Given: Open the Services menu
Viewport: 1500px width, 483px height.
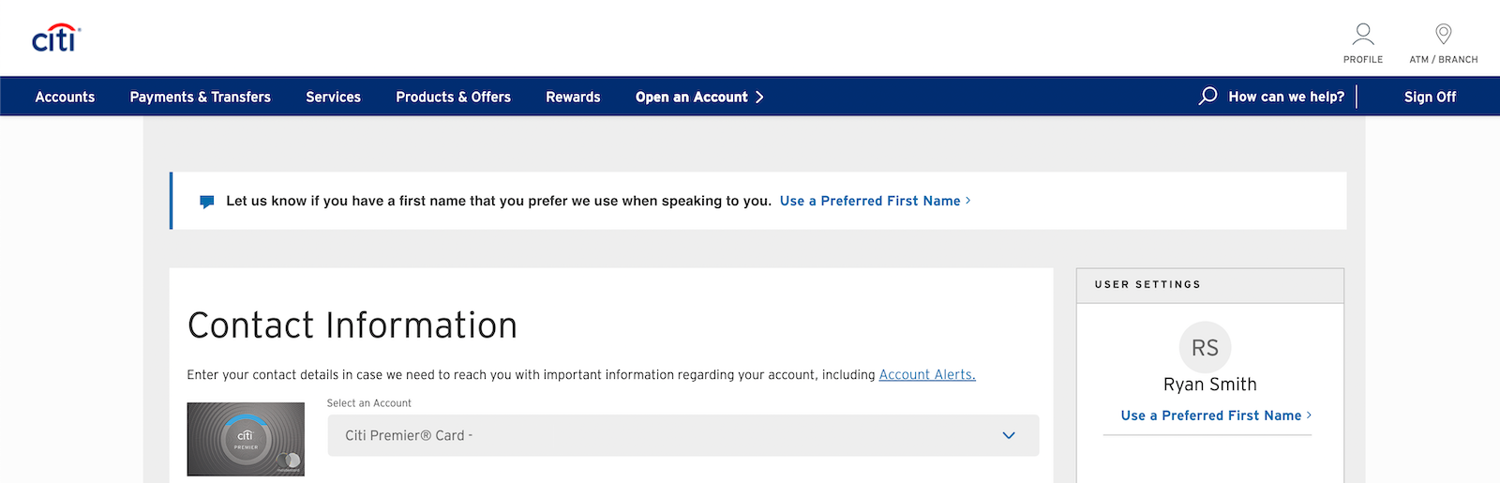Looking at the screenshot, I should coord(333,98).
